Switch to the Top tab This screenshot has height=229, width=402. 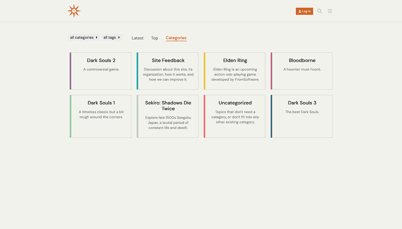pos(154,38)
